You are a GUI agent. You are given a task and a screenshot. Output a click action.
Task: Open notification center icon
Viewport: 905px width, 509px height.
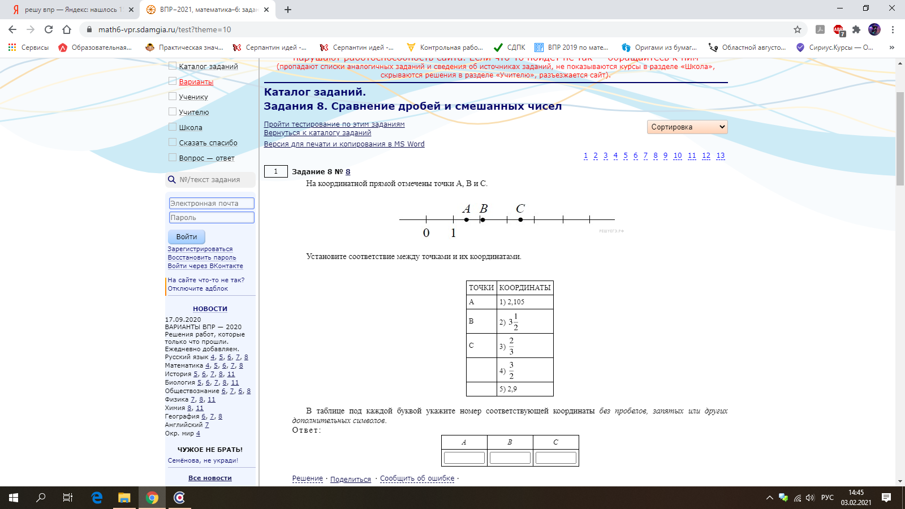886,498
